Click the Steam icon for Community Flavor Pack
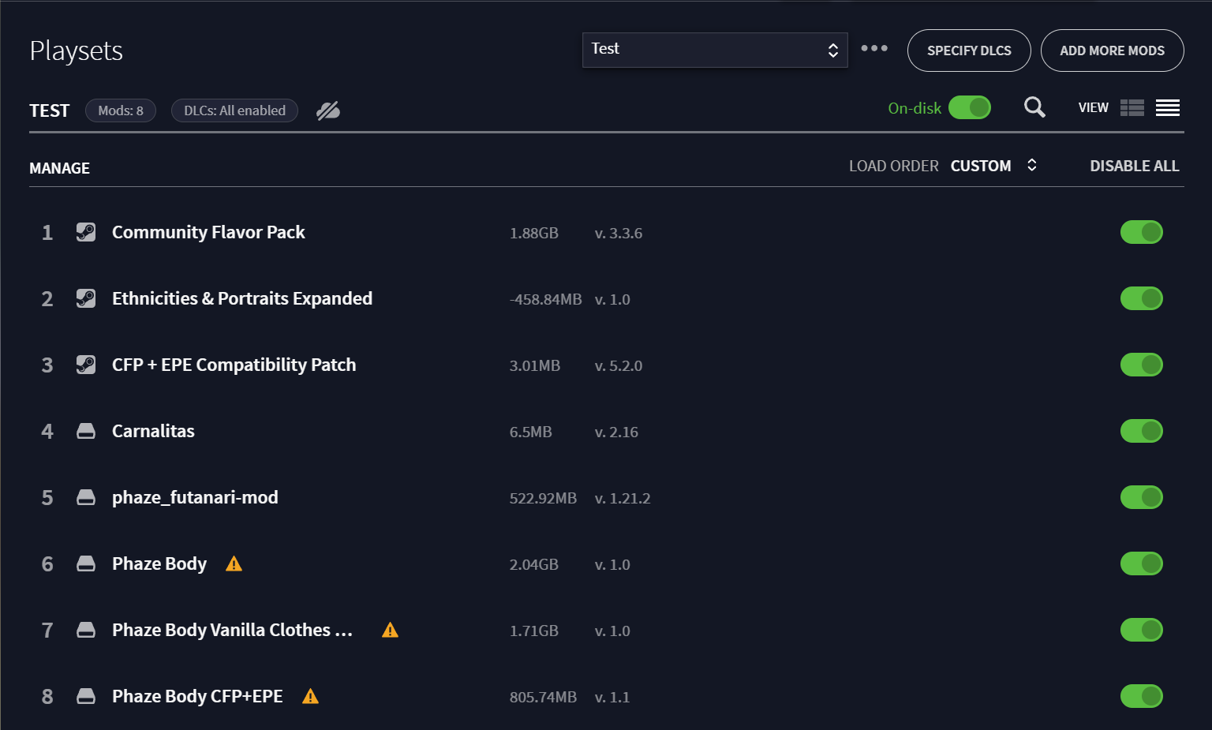The height and width of the screenshot is (730, 1212). point(86,232)
